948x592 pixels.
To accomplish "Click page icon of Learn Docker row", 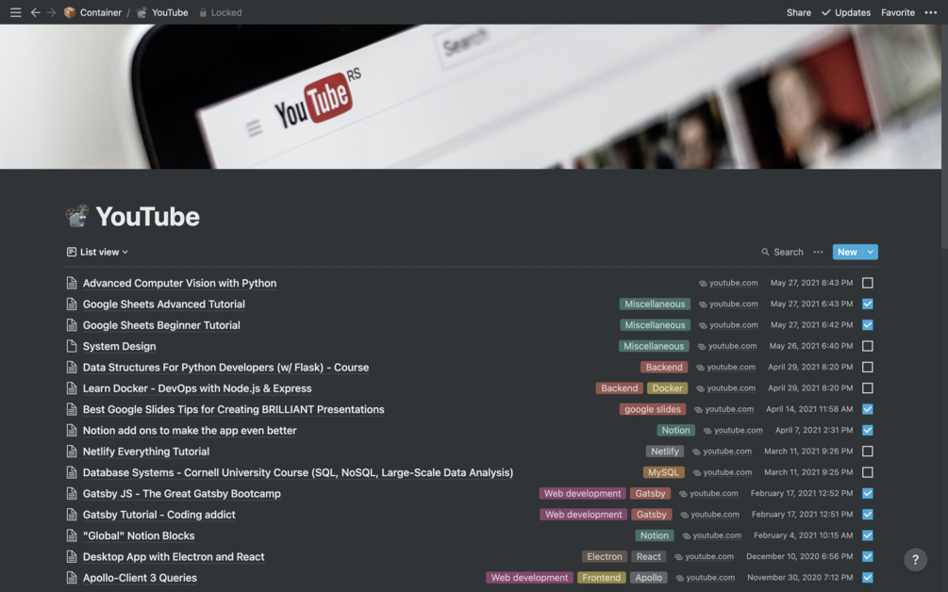I will point(72,387).
